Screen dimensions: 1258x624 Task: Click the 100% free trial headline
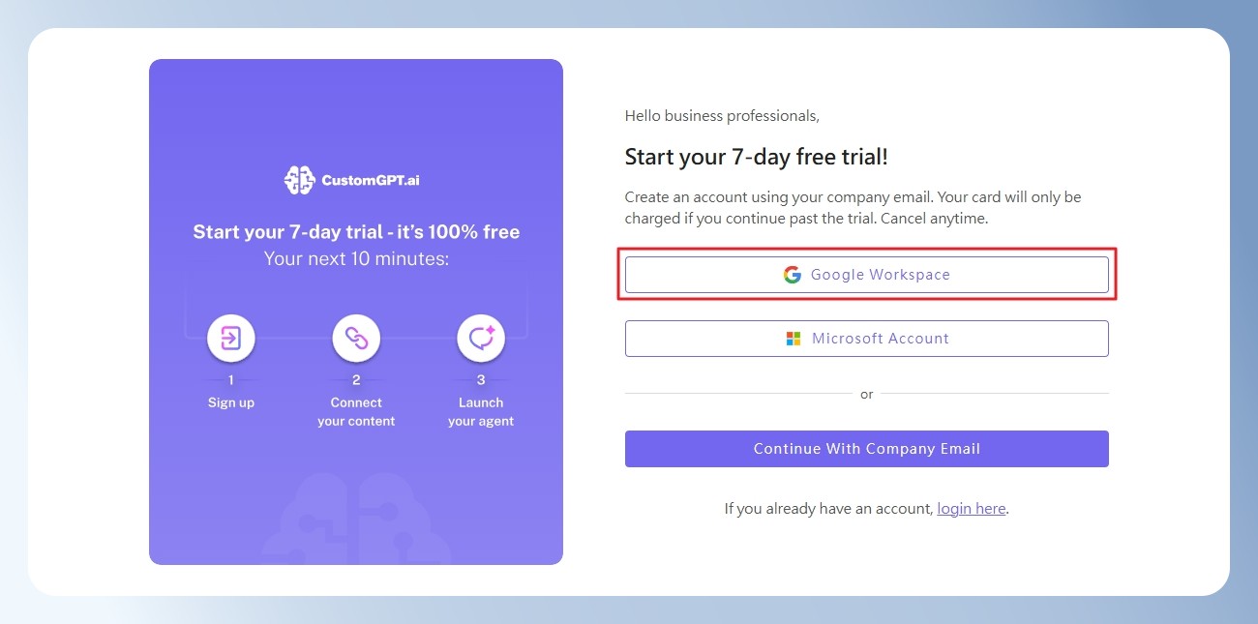(356, 232)
